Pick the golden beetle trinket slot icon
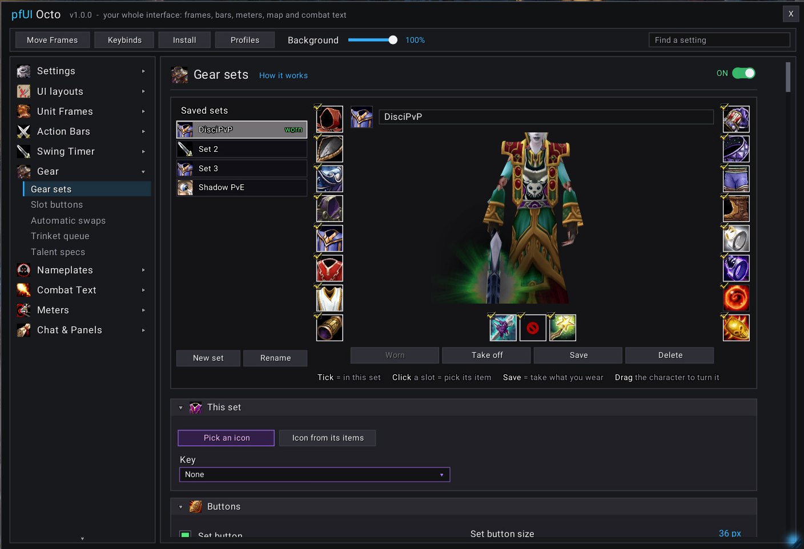 (x=736, y=328)
